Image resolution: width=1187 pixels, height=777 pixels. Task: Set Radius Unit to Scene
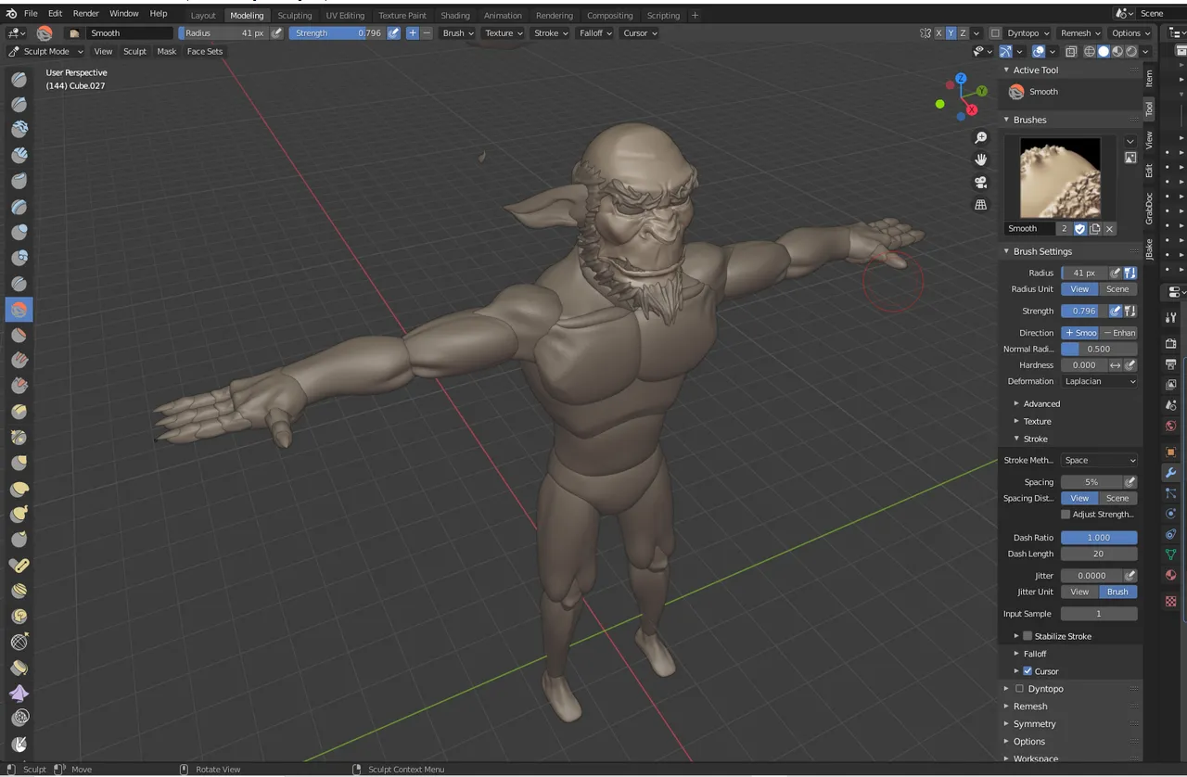pyautogui.click(x=1117, y=289)
